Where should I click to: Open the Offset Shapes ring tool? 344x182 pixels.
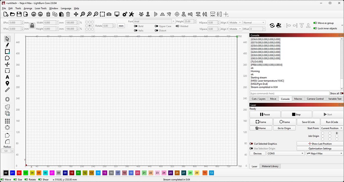tap(7, 99)
